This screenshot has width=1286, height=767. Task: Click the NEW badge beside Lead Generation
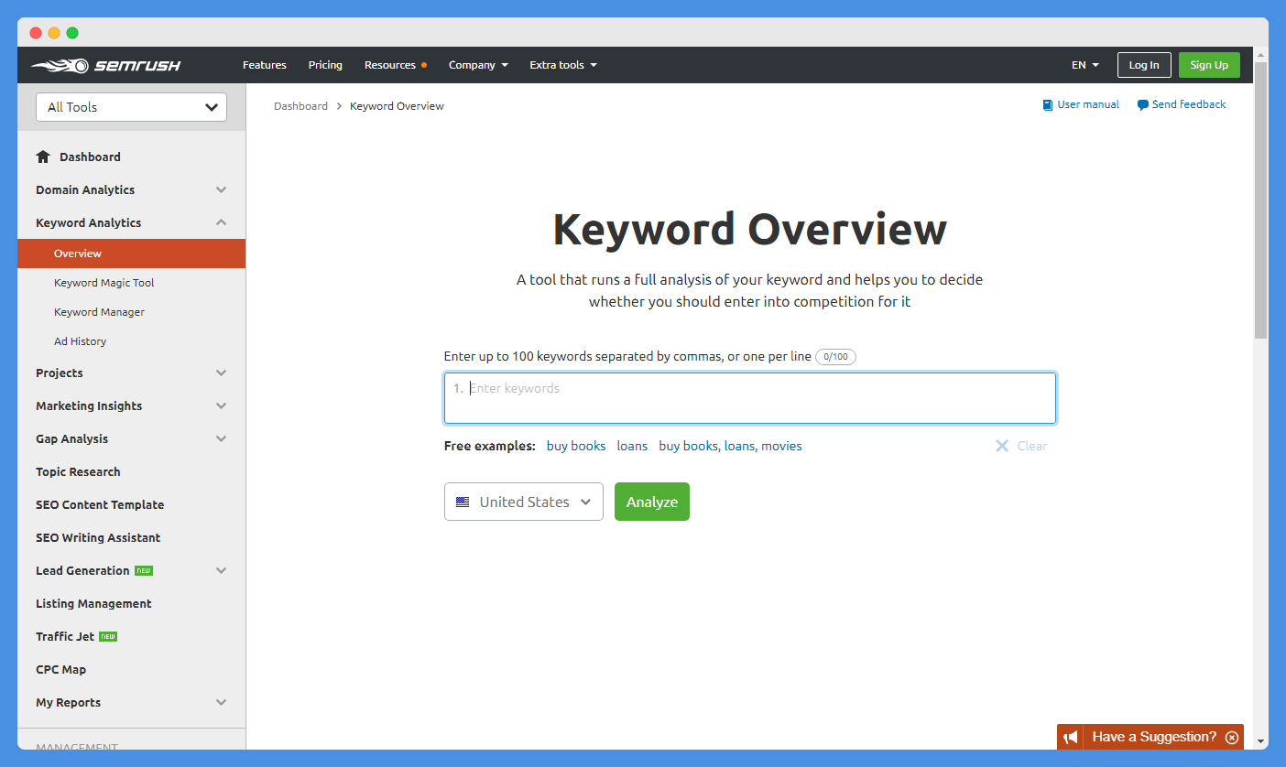(x=144, y=570)
